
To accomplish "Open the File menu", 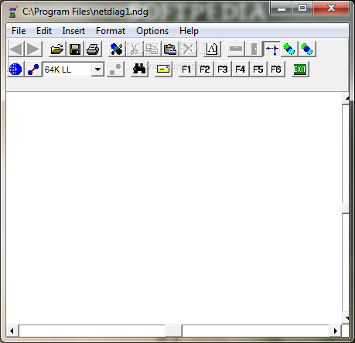I will point(19,31).
